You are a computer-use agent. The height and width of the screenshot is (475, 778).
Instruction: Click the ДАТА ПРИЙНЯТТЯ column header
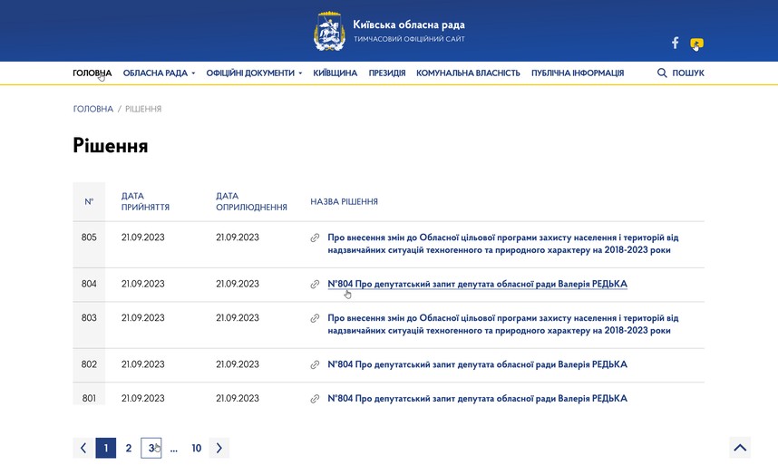click(145, 201)
